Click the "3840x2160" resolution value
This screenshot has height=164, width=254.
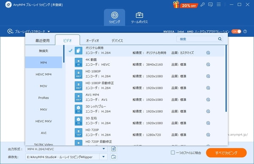(154, 65)
